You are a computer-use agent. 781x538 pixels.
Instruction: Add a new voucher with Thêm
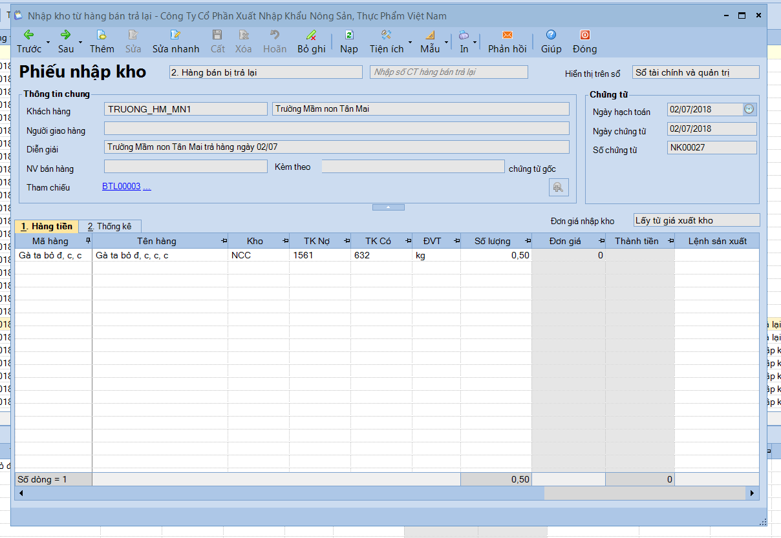tap(102, 41)
